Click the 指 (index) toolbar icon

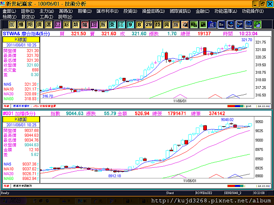coord(176,25)
